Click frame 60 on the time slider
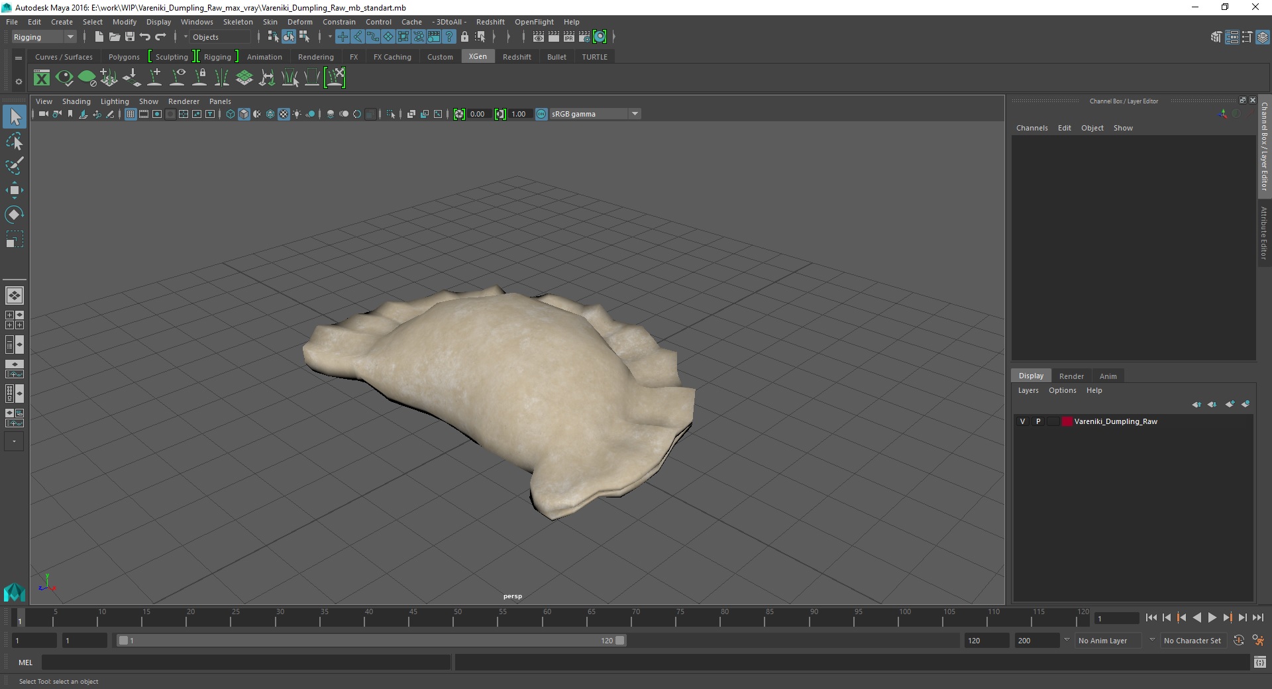This screenshot has height=689, width=1272. [547, 618]
